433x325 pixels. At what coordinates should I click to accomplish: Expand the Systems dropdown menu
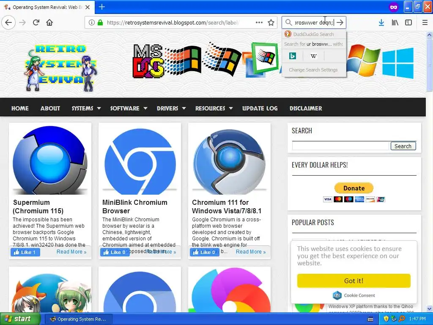[86, 108]
